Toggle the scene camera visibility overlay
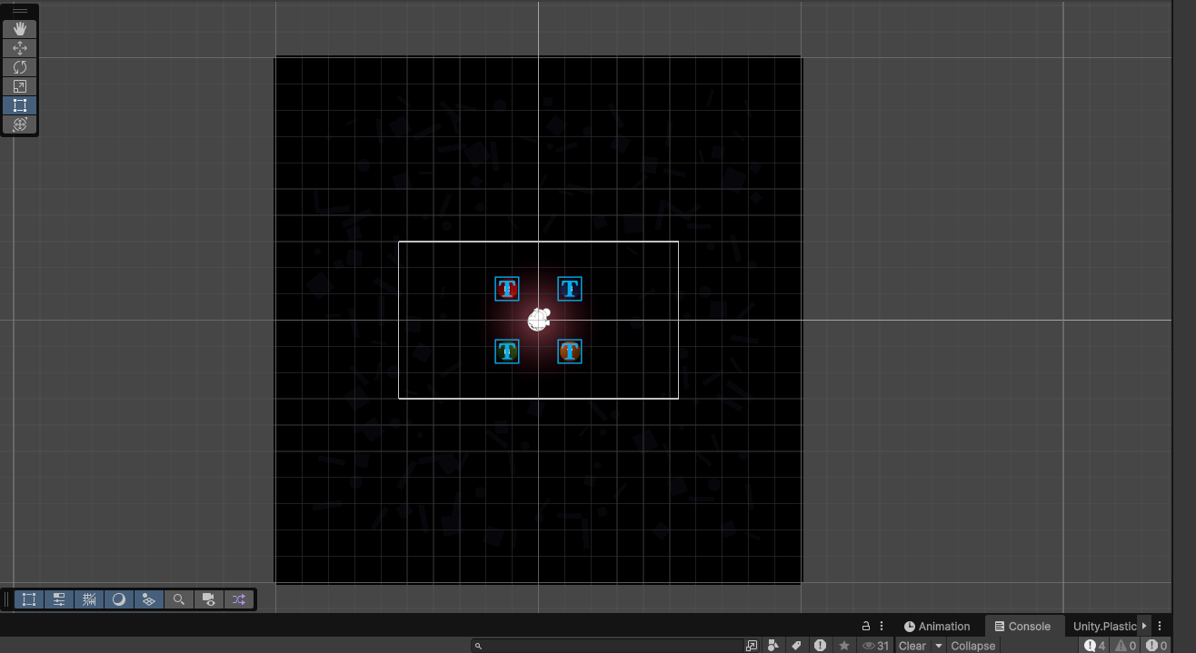This screenshot has width=1196, height=653. (x=209, y=599)
